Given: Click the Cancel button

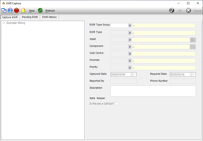Looking at the screenshot, I should pyautogui.click(x=194, y=10).
